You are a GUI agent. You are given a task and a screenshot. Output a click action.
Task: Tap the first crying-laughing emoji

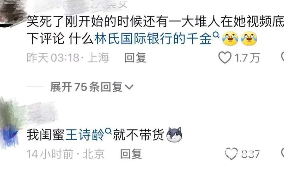point(230,38)
